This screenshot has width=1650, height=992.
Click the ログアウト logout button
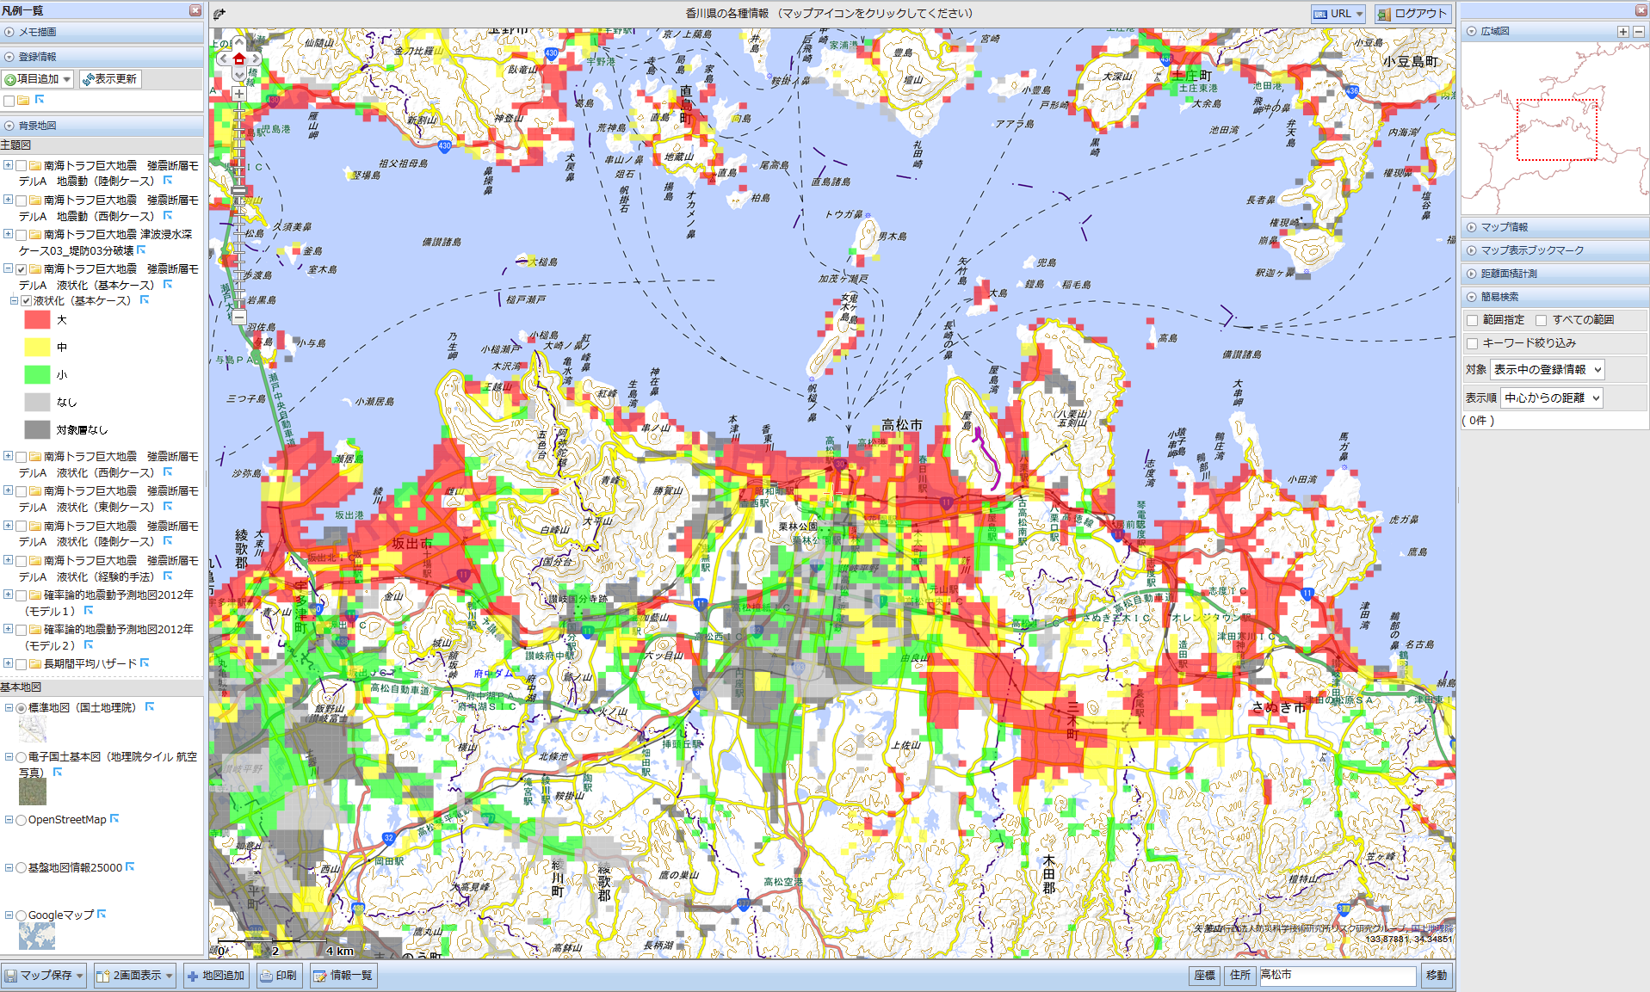[1412, 14]
